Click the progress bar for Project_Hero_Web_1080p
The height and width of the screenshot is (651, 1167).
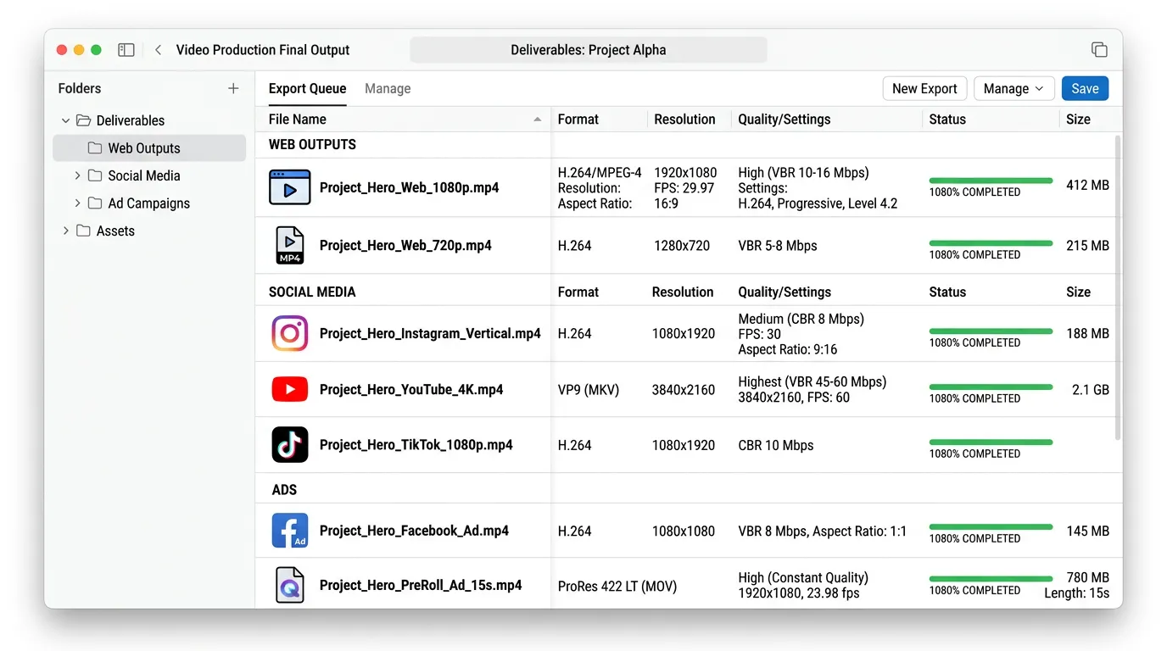pos(991,181)
